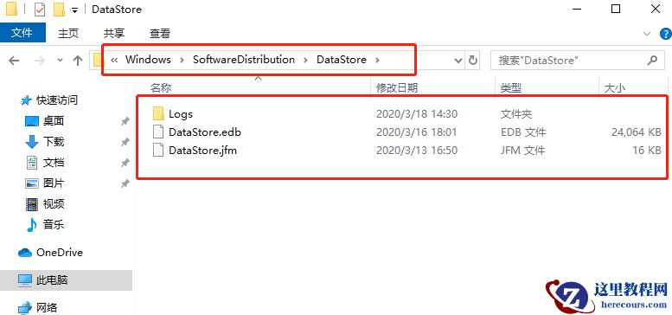The width and height of the screenshot is (672, 315).
Task: Open the recent locations dropdown arrow
Action: 60,61
